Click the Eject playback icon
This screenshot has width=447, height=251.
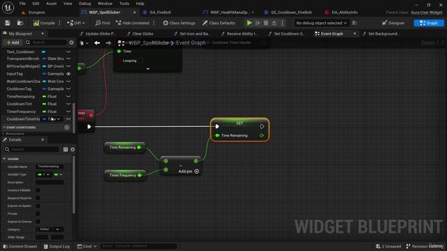[274, 23]
